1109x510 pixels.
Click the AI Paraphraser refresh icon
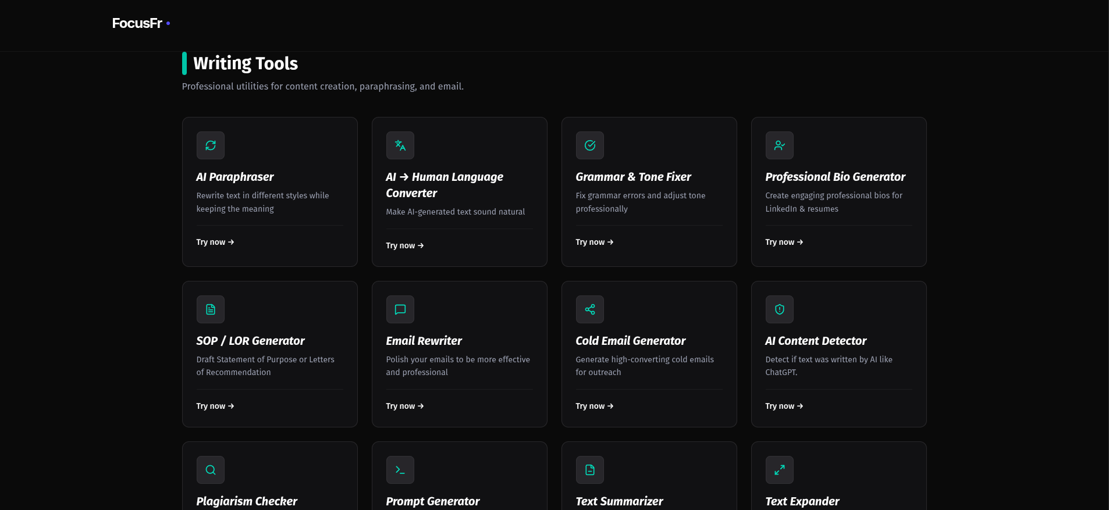pos(211,145)
